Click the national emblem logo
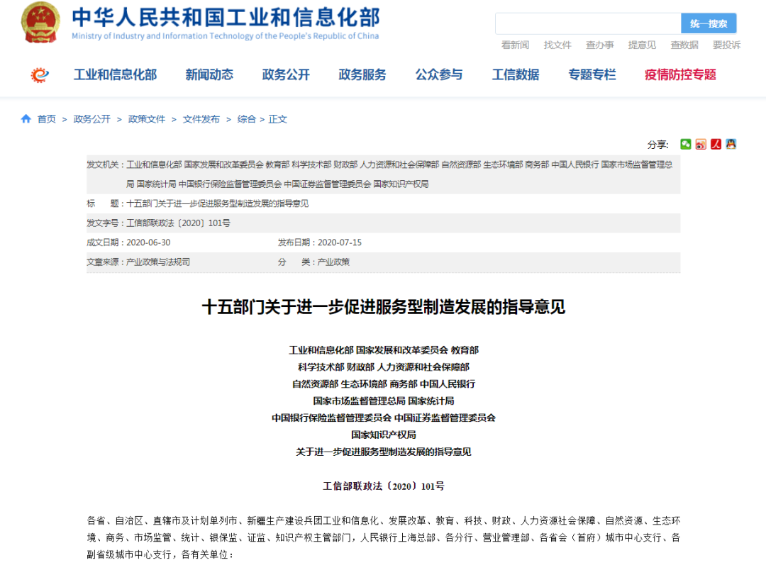This screenshot has height=565, width=766. pos(40,23)
